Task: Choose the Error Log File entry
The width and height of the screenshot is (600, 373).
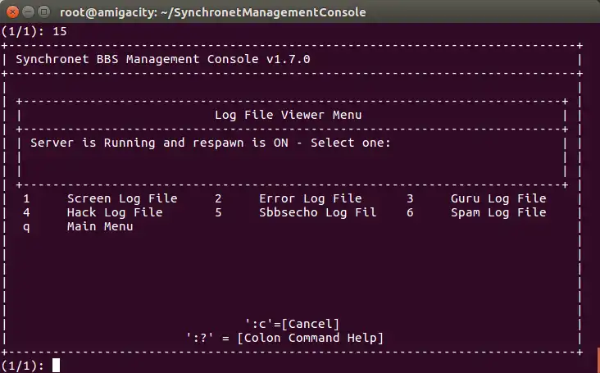Action: 310,198
